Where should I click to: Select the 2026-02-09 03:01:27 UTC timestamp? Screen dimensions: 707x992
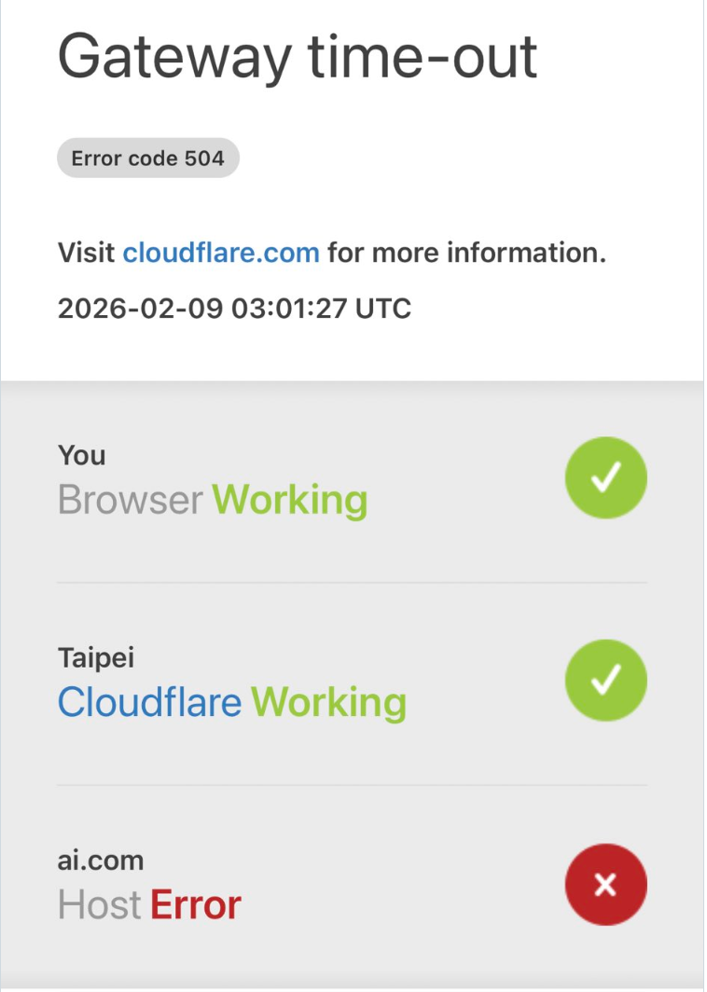(x=234, y=309)
